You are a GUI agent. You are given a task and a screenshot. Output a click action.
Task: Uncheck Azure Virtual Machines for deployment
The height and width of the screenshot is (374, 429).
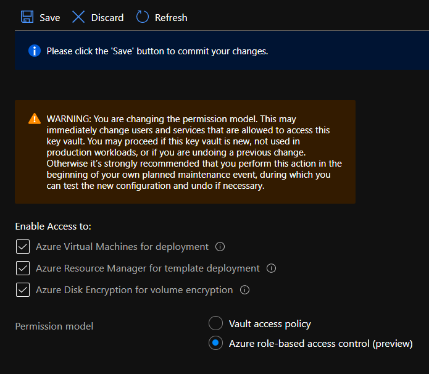pyautogui.click(x=23, y=246)
